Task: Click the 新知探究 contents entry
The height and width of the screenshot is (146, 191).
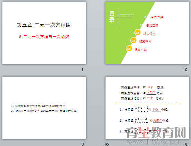Action: (x=149, y=34)
